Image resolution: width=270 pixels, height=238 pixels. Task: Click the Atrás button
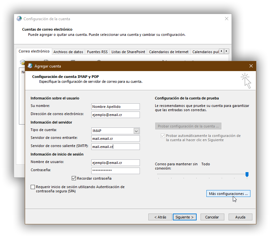pyautogui.click(x=160, y=217)
